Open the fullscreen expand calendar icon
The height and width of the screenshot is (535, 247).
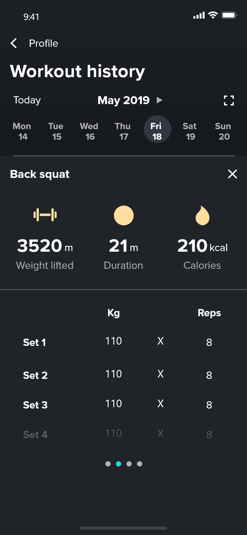(x=229, y=100)
